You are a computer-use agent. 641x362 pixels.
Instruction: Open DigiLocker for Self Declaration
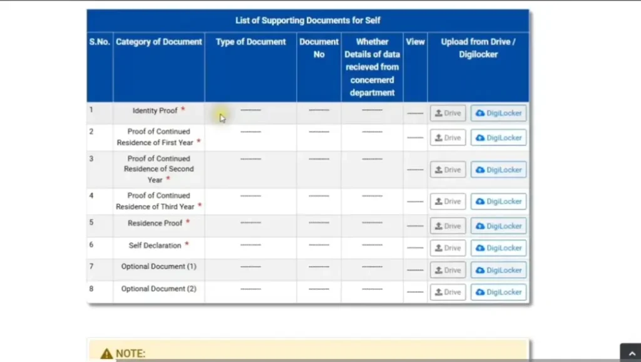498,248
